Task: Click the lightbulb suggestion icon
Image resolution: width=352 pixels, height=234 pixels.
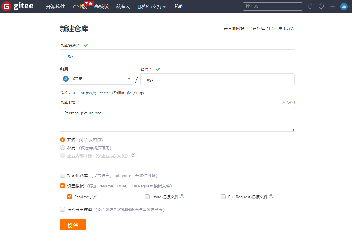Action: pyautogui.click(x=321, y=6)
